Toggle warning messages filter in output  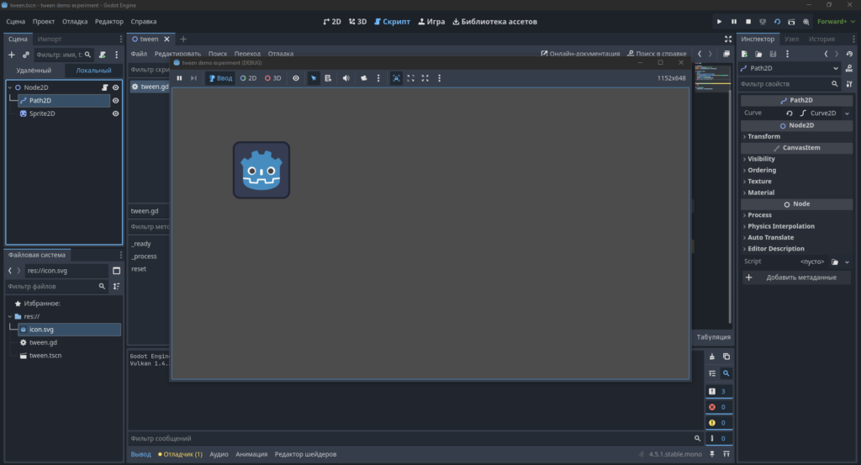(x=718, y=423)
